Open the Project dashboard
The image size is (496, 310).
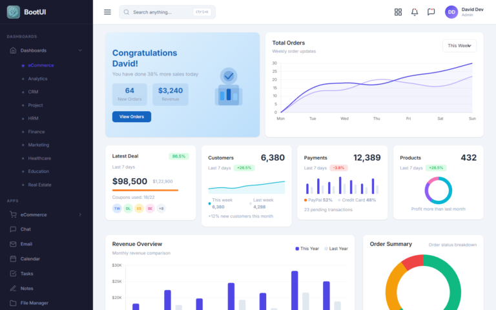(x=36, y=105)
